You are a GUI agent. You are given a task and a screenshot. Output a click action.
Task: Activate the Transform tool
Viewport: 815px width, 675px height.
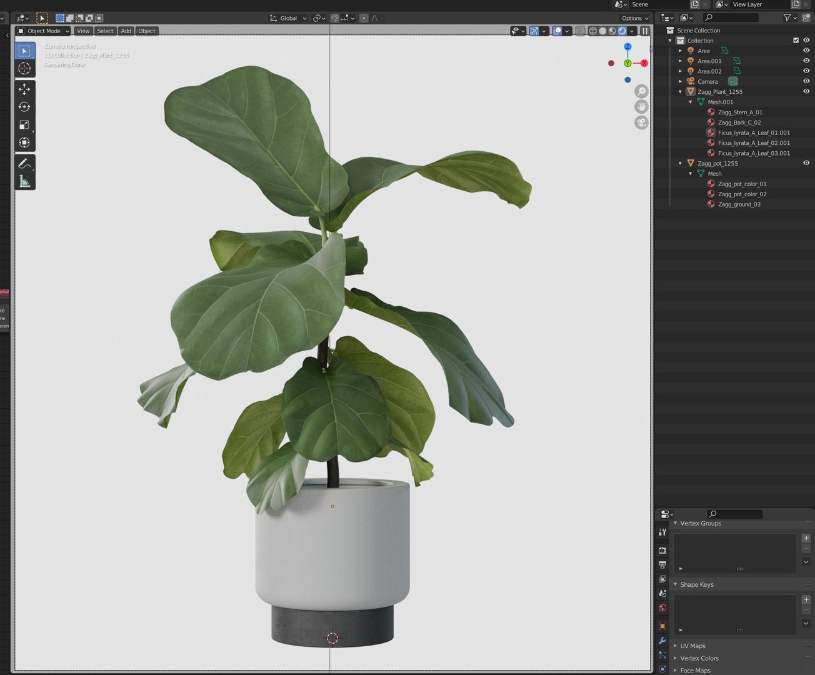point(24,142)
